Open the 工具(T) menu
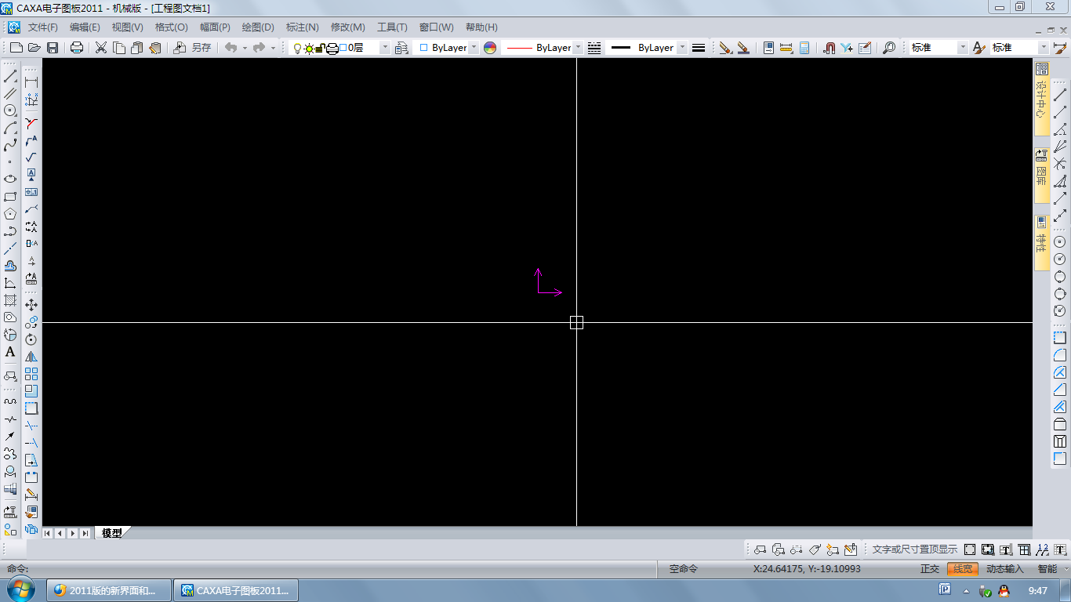 (392, 27)
